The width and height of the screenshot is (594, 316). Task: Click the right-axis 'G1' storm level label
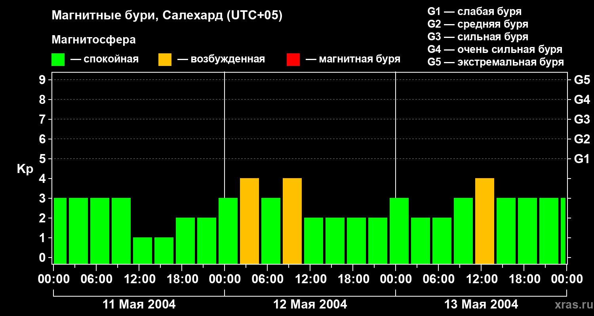pyautogui.click(x=582, y=159)
